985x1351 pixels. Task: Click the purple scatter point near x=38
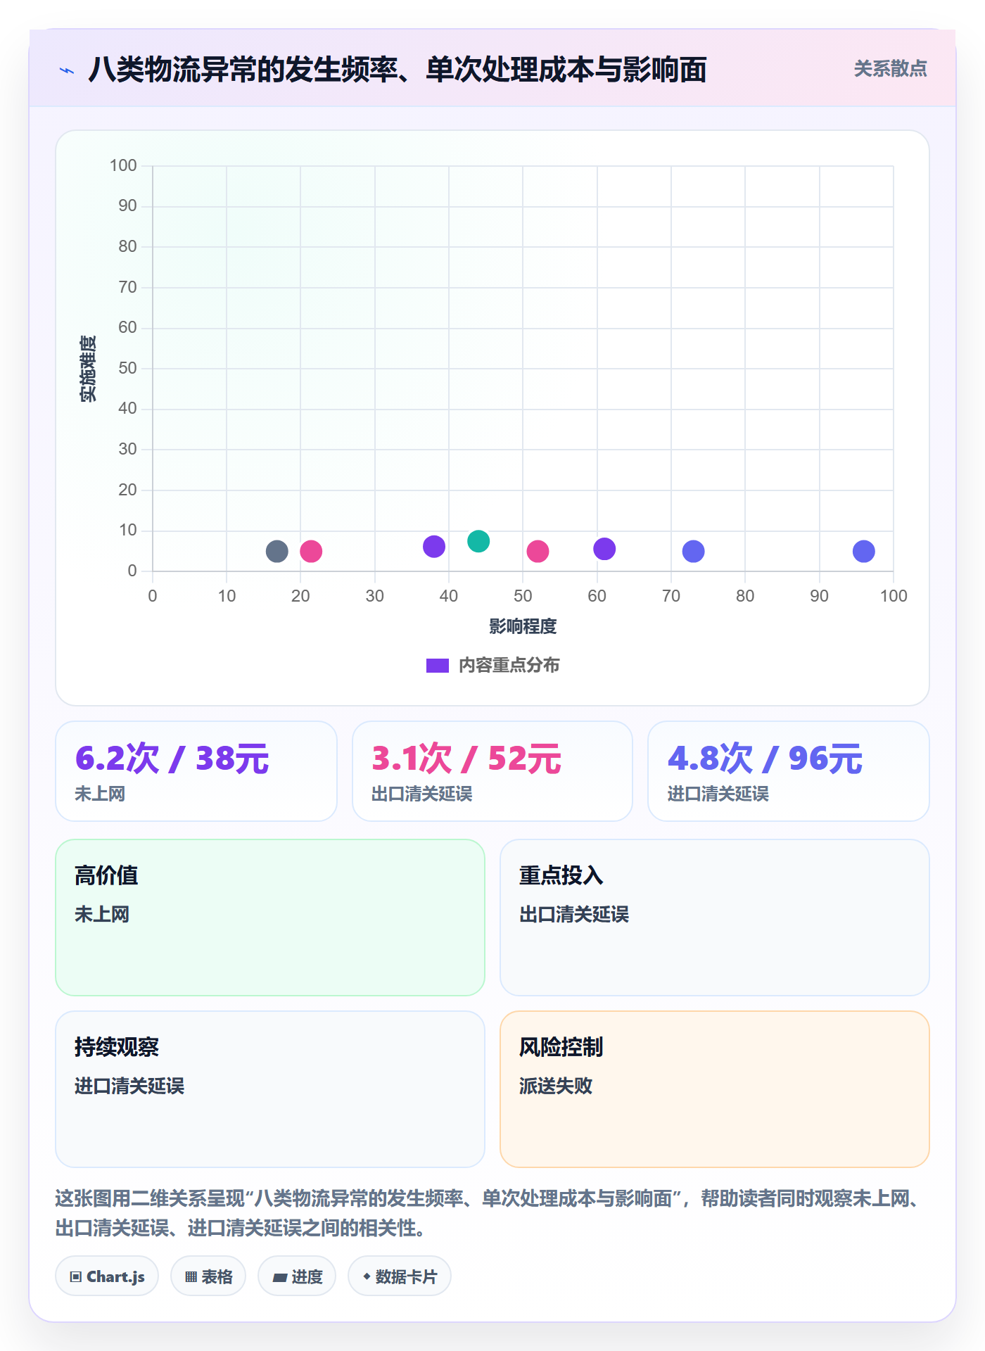434,546
